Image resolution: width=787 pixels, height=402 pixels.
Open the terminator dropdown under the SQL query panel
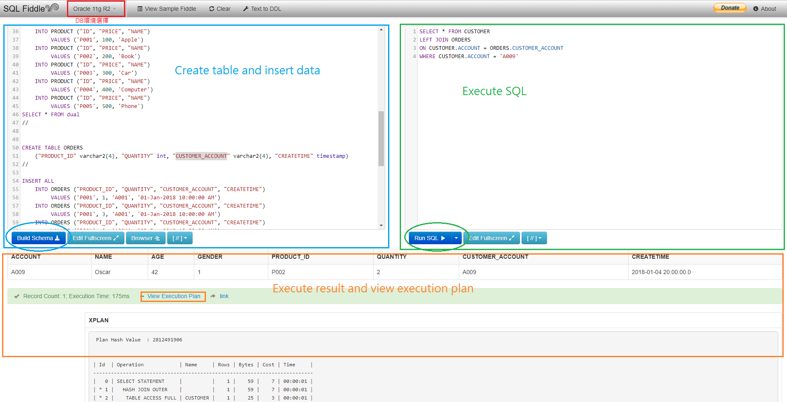534,238
